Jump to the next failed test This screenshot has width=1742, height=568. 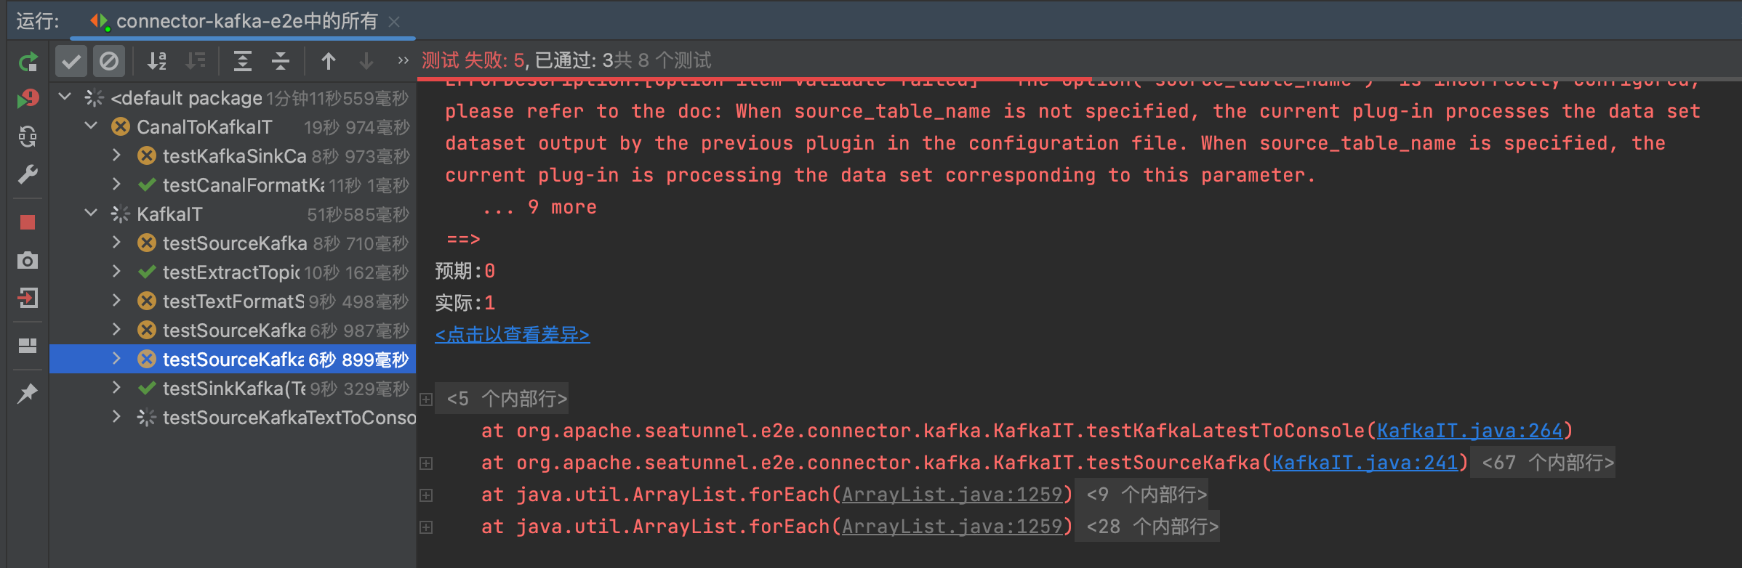(366, 61)
